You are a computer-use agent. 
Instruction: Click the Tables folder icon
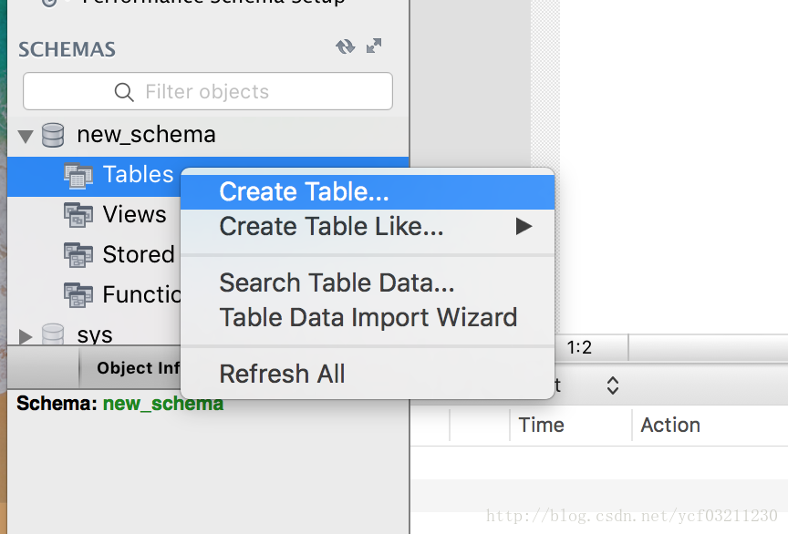click(x=78, y=175)
